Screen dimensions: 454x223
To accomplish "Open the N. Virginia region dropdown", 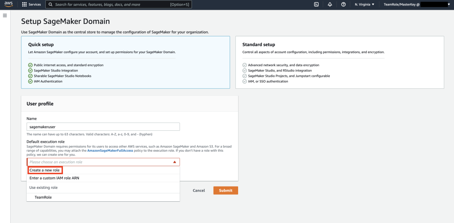I will tap(364, 4).
